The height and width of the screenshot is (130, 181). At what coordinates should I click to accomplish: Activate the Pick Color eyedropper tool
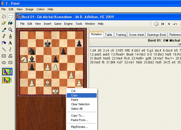(4, 30)
